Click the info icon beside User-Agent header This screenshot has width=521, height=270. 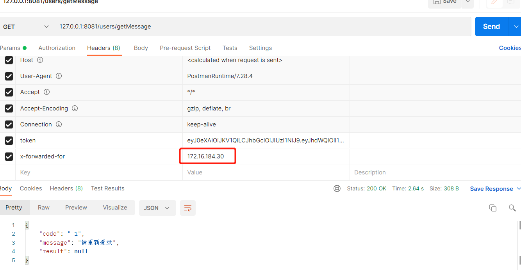coord(59,76)
